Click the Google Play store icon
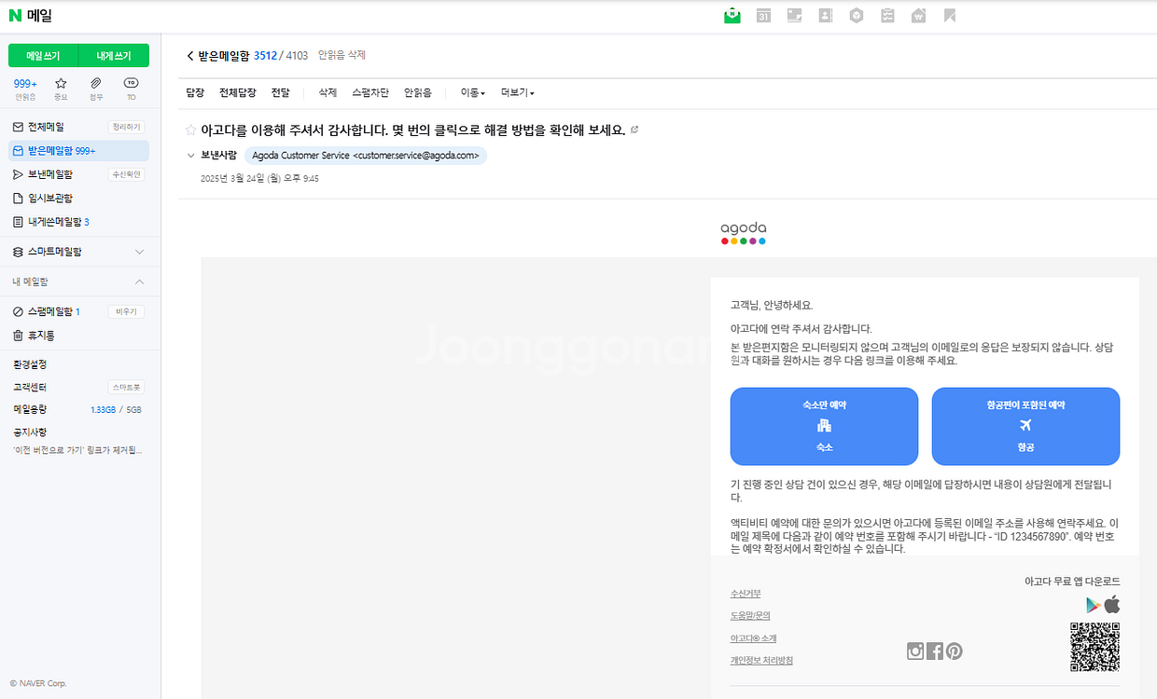Image resolution: width=1157 pixels, height=699 pixels. click(1094, 605)
